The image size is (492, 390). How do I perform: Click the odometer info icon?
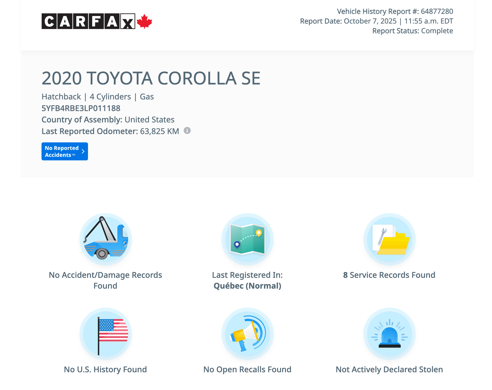coord(187,130)
